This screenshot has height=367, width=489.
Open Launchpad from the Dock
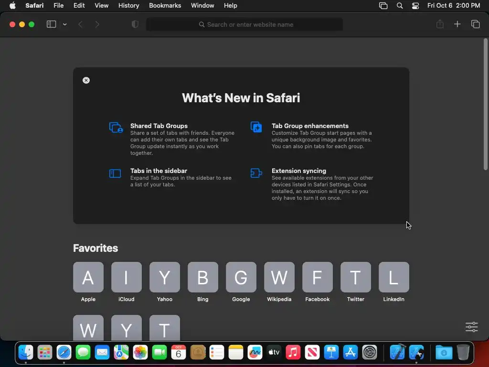[x=45, y=353]
